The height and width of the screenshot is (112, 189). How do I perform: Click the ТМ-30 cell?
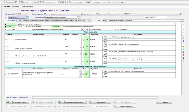click(20, 27)
